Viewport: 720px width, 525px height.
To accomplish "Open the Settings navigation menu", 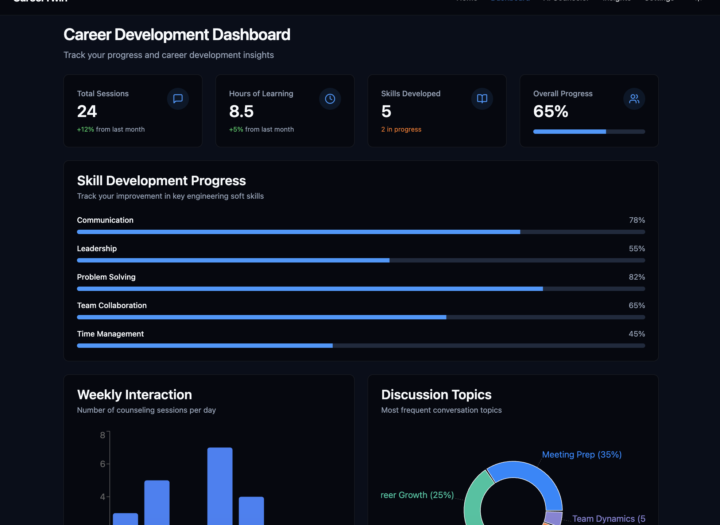I will [659, 1].
